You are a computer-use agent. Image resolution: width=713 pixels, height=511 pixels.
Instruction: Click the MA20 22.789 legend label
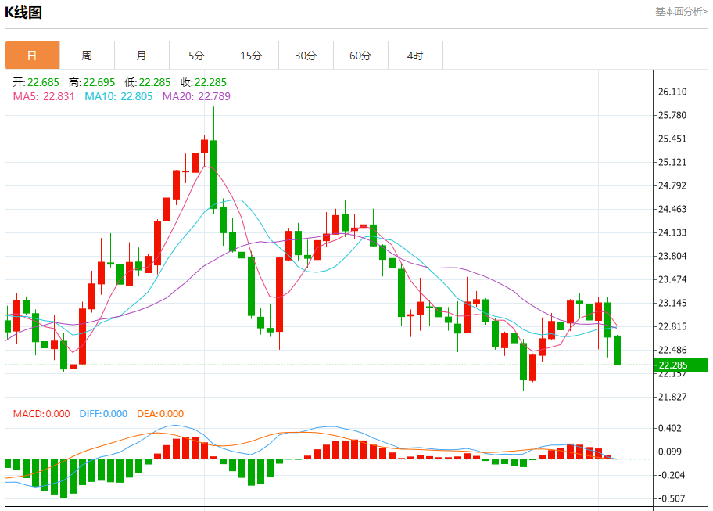[196, 96]
